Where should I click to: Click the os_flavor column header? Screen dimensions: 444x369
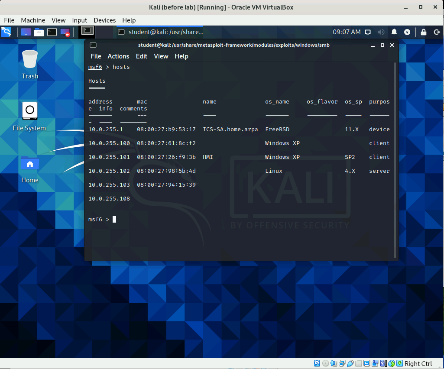322,102
